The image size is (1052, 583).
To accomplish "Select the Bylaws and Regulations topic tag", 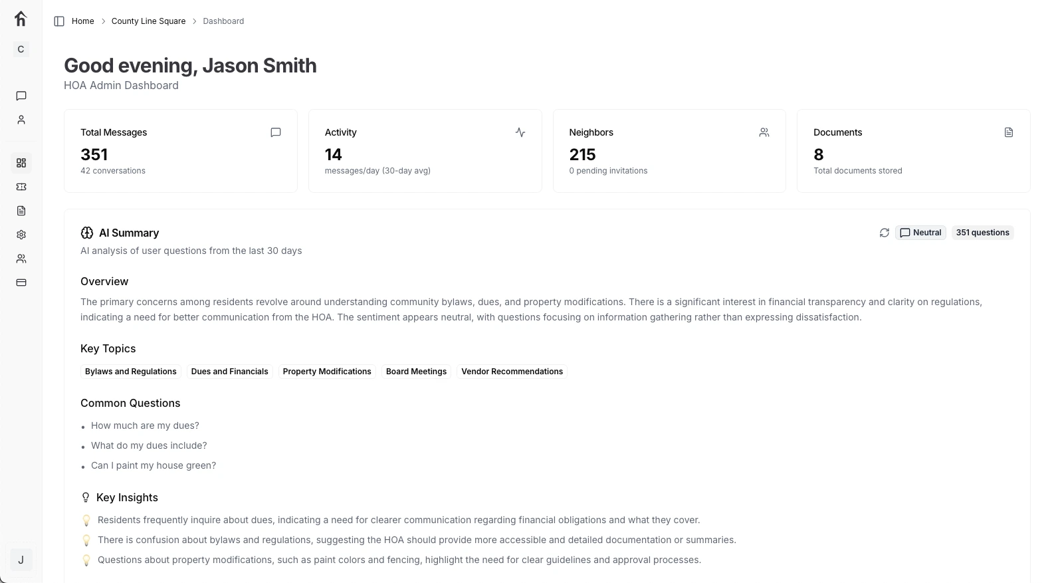I will pos(131,372).
